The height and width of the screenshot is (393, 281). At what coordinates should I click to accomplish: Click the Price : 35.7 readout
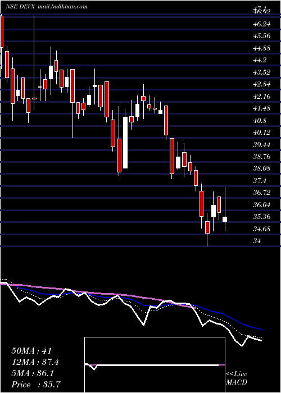36,385
